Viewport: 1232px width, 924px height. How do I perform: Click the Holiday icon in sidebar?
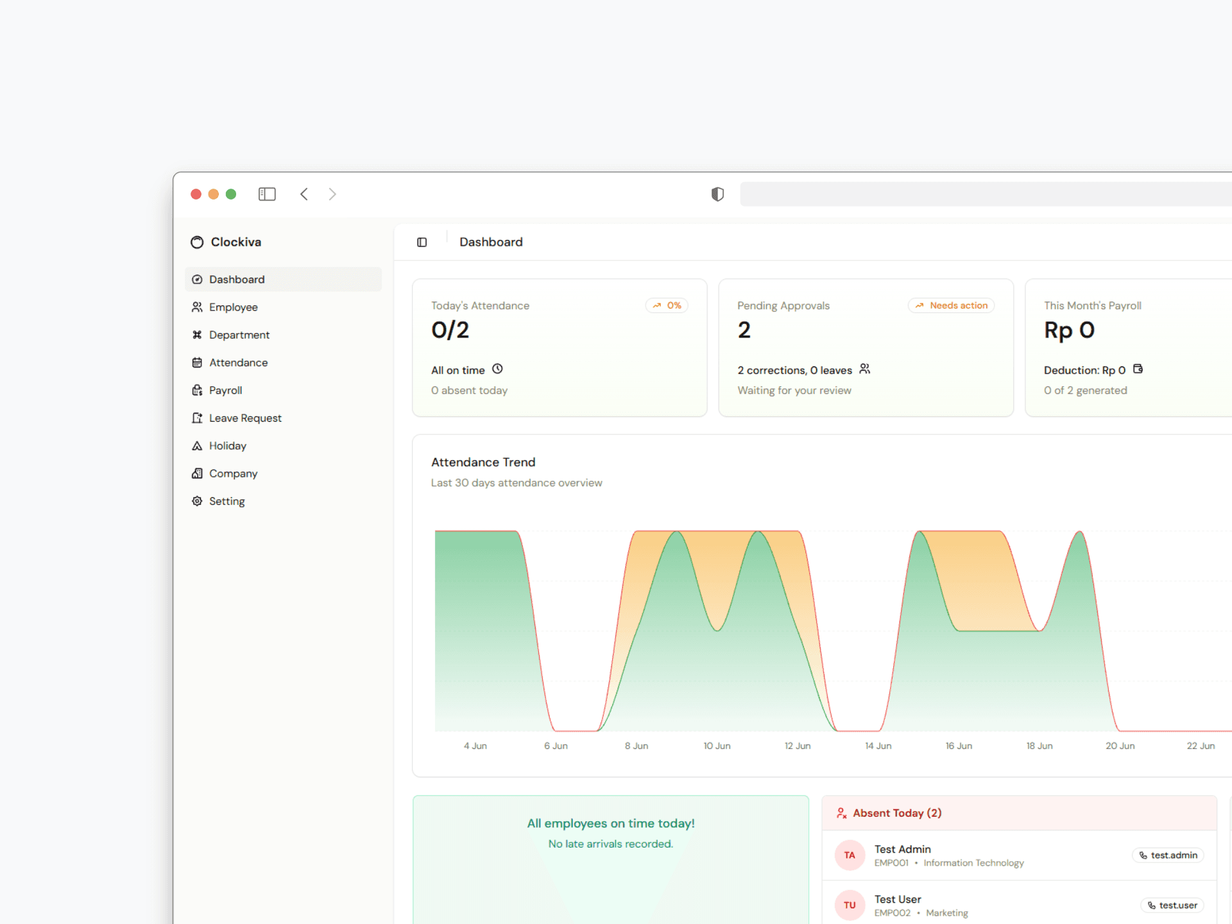197,445
